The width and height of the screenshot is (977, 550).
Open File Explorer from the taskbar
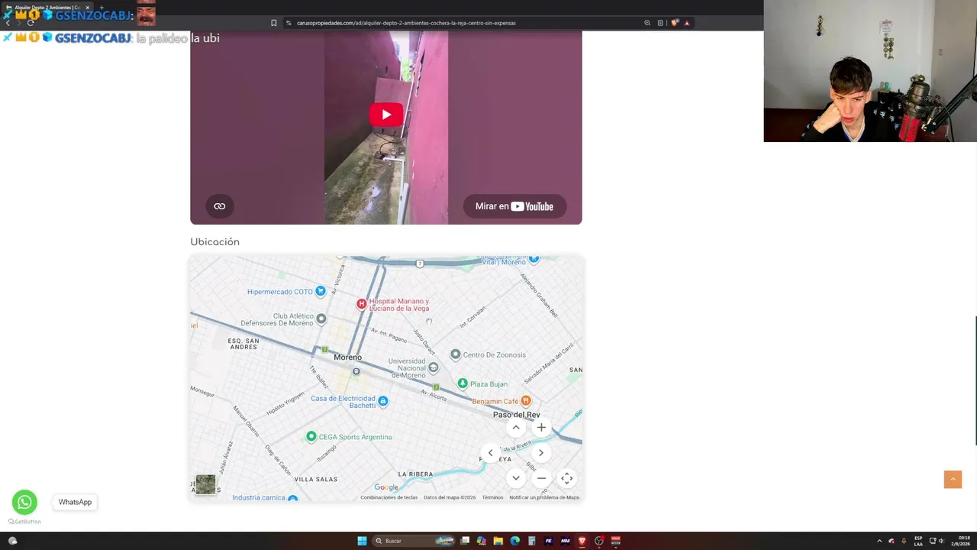(498, 541)
